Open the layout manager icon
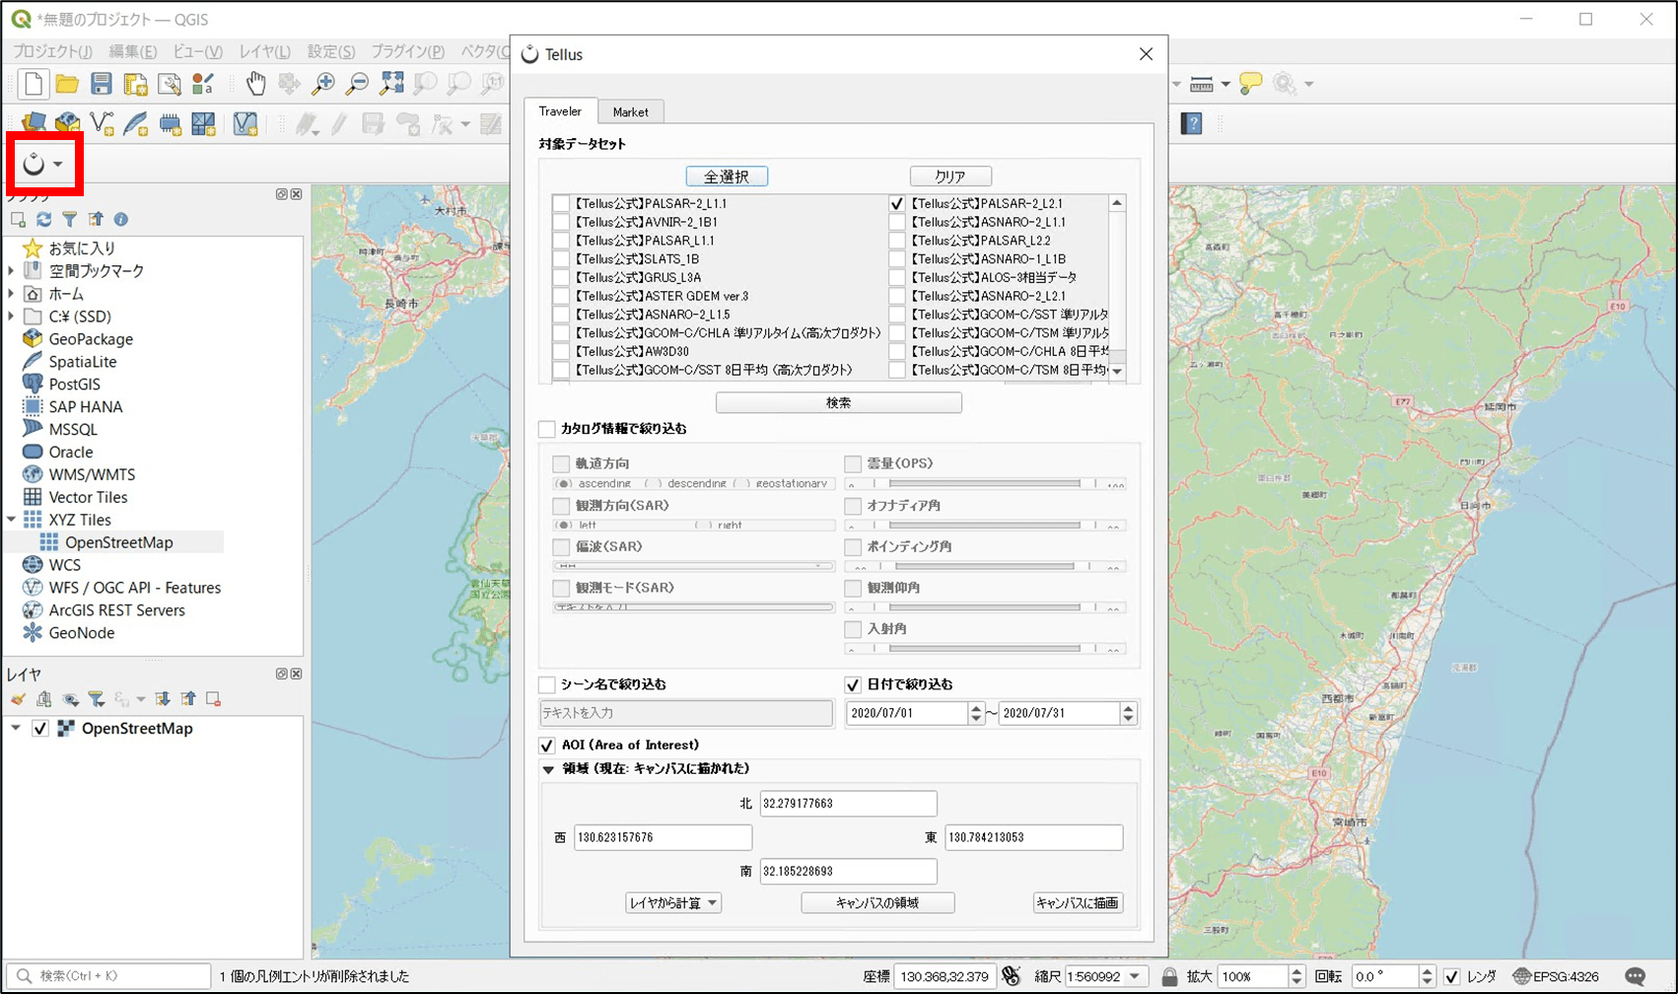This screenshot has height=994, width=1678. [169, 84]
